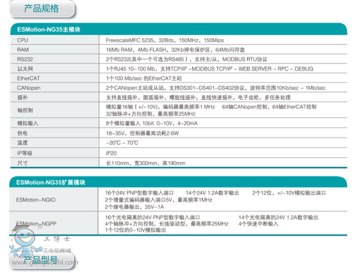Select the 14个光电隔离的24V 1.2A数字输出 text
362x273 pixels.
[x=279, y=217]
